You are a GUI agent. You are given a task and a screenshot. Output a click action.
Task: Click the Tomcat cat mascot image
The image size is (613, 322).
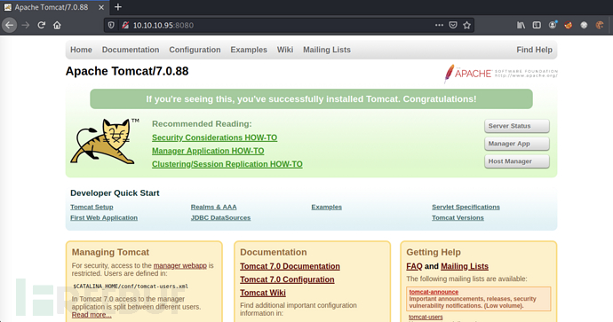pos(104,141)
